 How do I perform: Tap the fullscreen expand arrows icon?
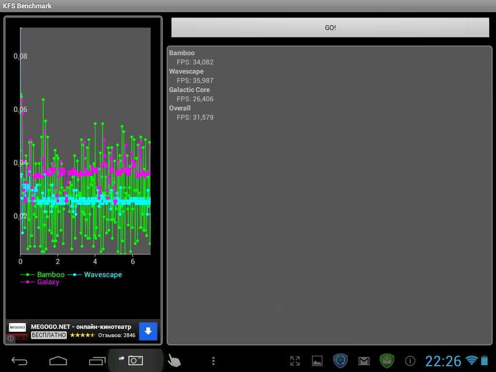pyautogui.click(x=295, y=361)
